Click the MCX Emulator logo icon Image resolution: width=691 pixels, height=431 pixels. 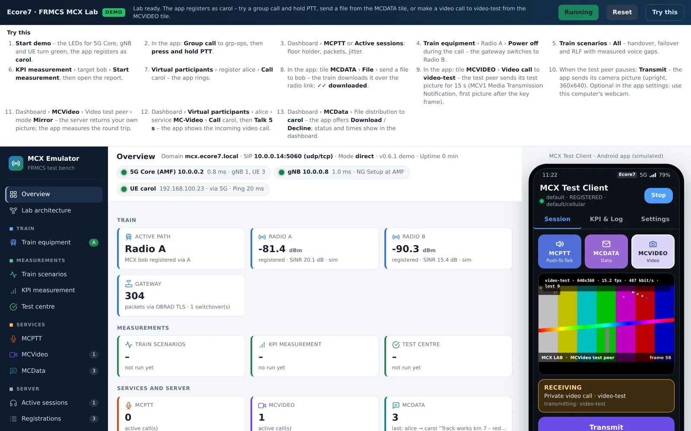(x=16, y=163)
